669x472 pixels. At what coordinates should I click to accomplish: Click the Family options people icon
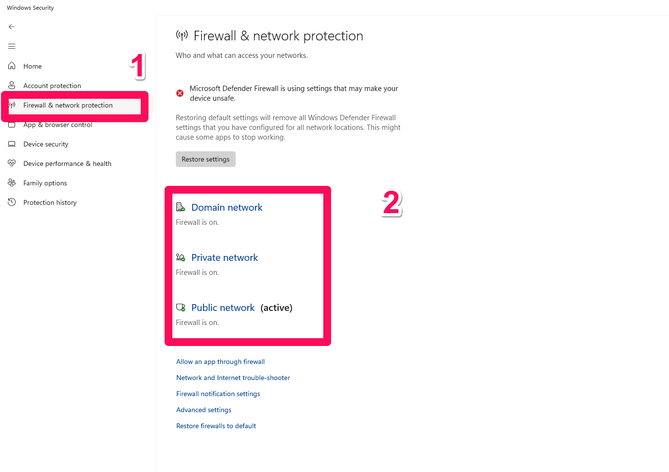(x=12, y=182)
